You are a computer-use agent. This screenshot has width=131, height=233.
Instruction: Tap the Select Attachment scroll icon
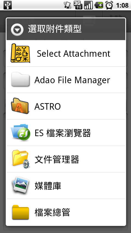click(x=20, y=53)
